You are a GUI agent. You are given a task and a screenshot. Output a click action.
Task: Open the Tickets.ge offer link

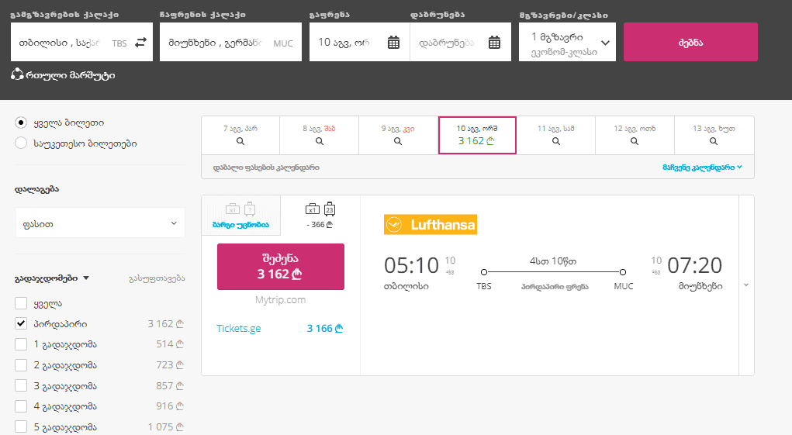[x=238, y=329]
